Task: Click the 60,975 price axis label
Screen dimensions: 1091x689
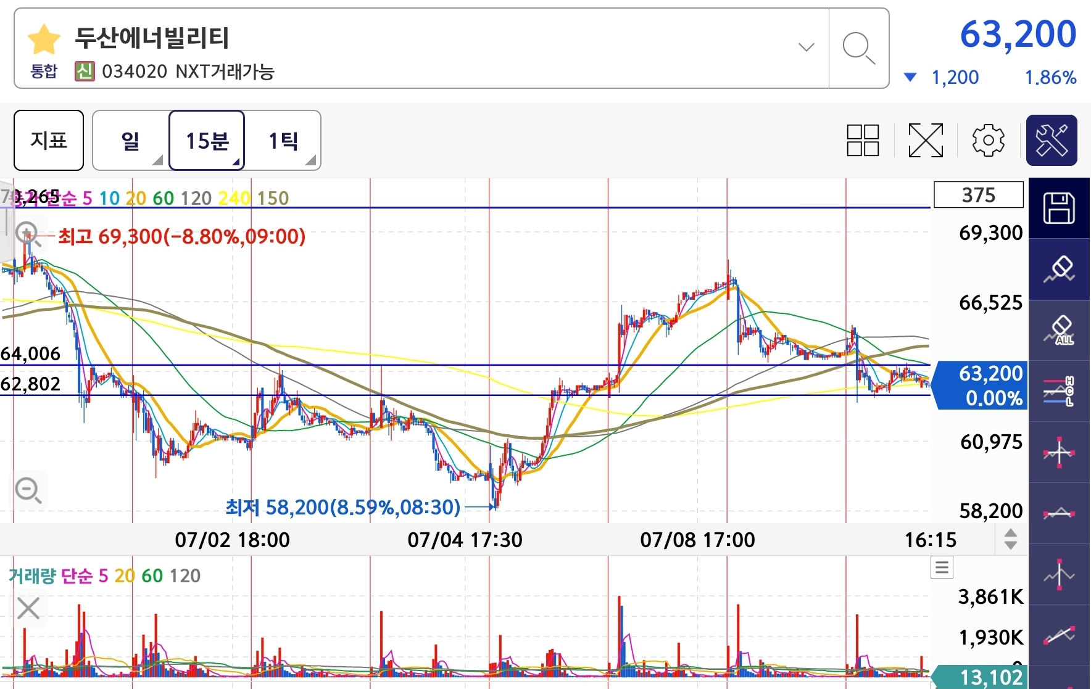Action: pos(990,442)
